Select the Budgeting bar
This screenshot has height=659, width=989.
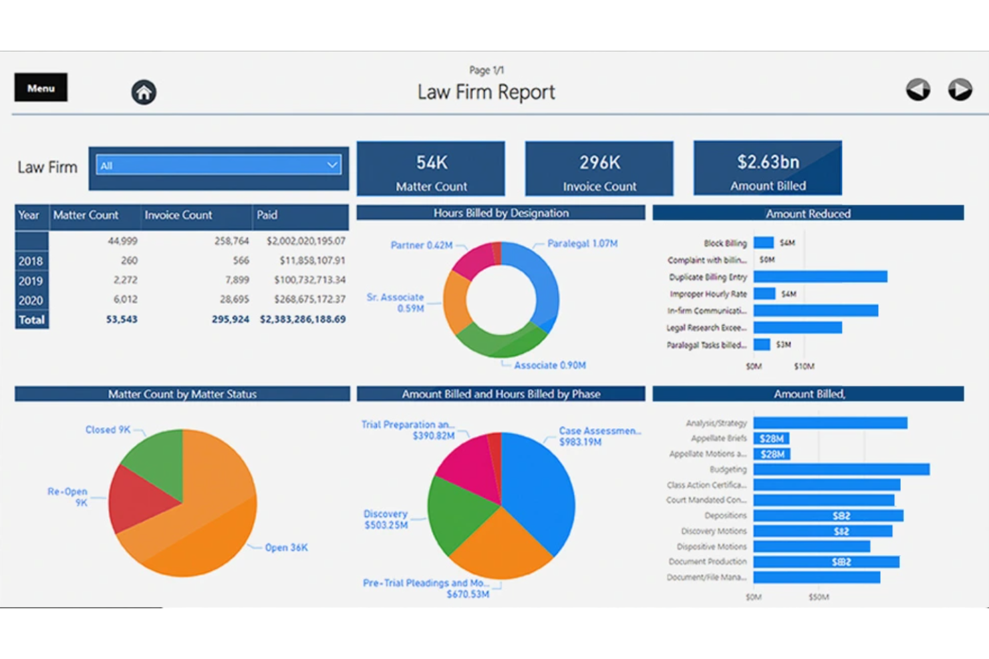click(x=841, y=469)
